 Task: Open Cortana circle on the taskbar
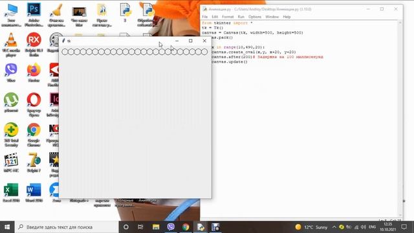(x=126, y=227)
